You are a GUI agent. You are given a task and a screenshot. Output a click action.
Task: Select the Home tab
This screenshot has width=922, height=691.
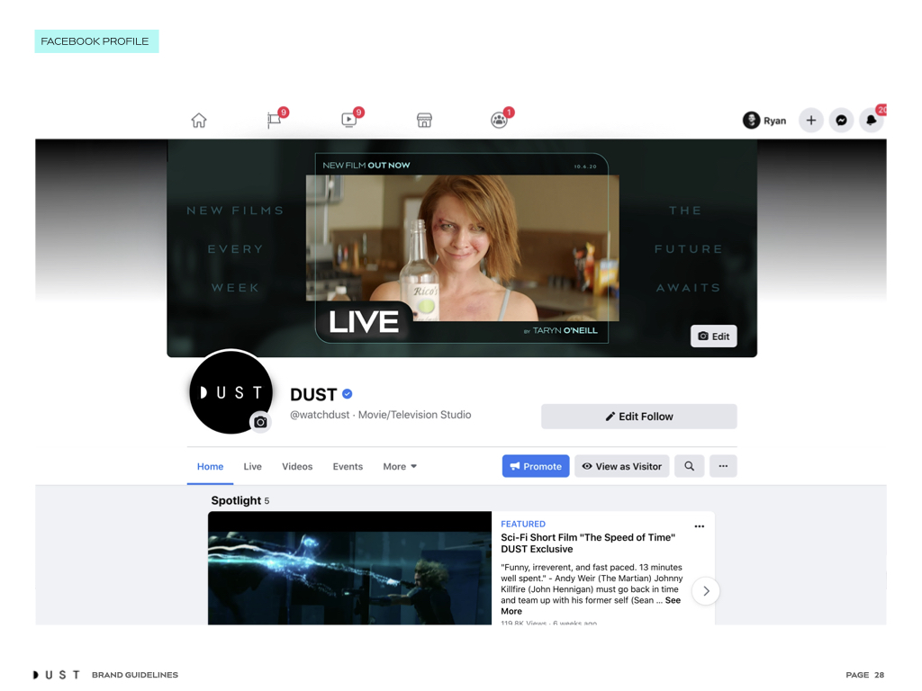(210, 467)
